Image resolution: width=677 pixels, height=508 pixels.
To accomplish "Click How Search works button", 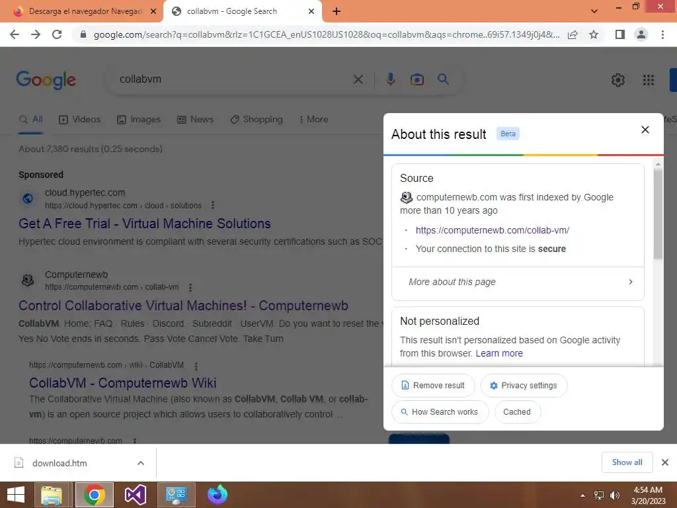I will coord(440,412).
